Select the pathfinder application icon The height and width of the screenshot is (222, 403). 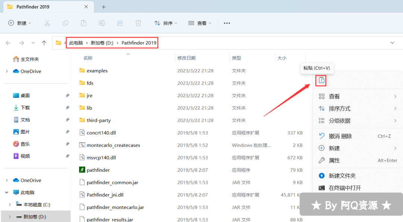coord(82,170)
